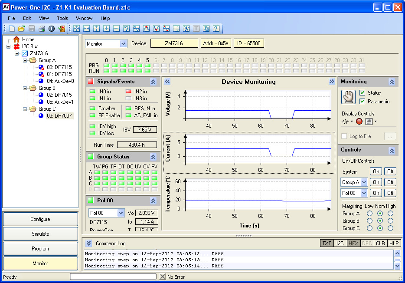Viewport: 405px width, 283px height.
Task: Click the Info toolbar icon
Action: pyautogui.click(x=51, y=29)
